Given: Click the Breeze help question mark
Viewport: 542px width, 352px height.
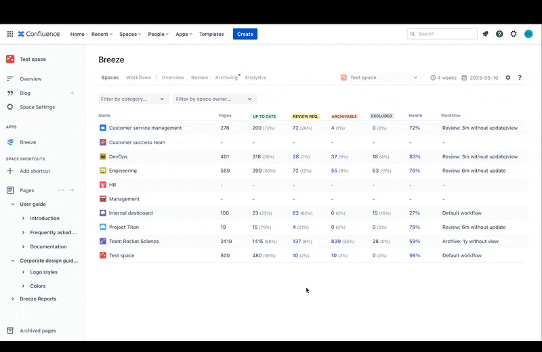Looking at the screenshot, I should point(520,78).
